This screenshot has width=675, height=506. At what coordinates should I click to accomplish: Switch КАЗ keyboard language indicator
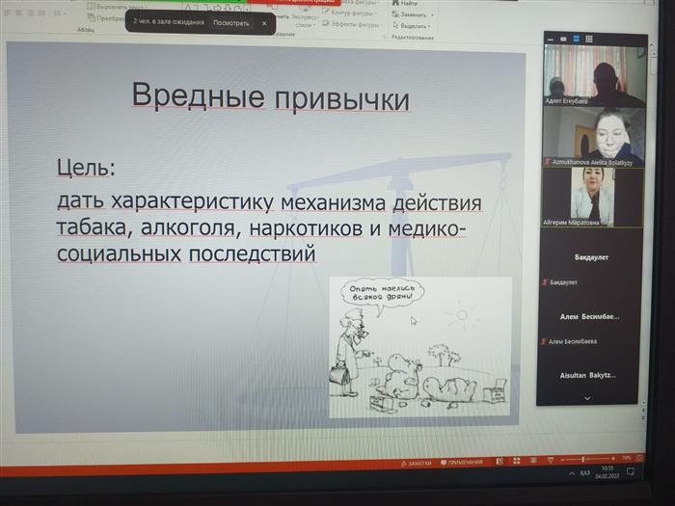point(585,473)
